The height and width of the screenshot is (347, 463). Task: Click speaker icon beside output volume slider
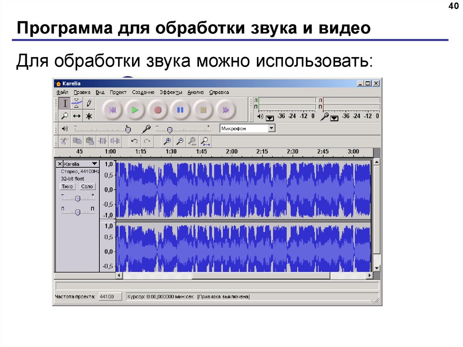(65, 128)
